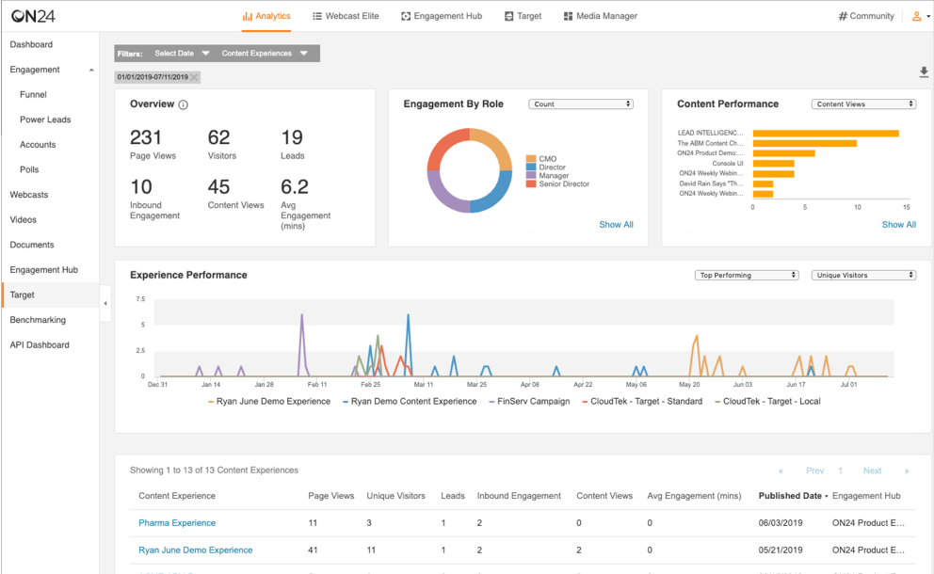The height and width of the screenshot is (574, 934).
Task: Collapse the sidebar with the arrow handle
Action: tap(105, 304)
